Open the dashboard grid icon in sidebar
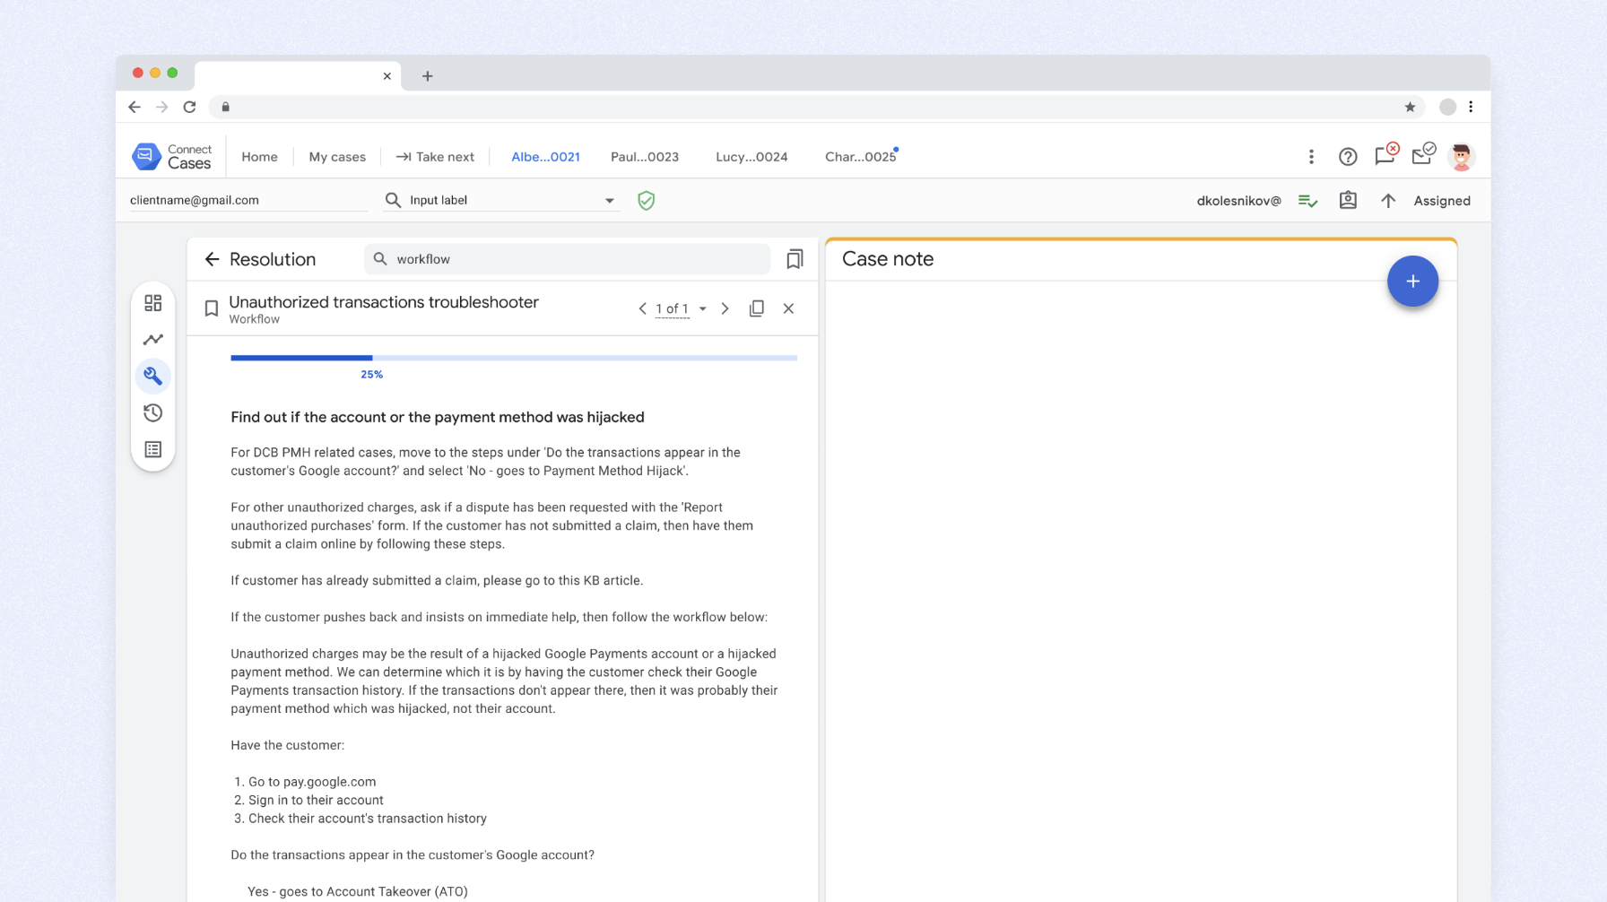This screenshot has width=1607, height=902. [x=153, y=303]
